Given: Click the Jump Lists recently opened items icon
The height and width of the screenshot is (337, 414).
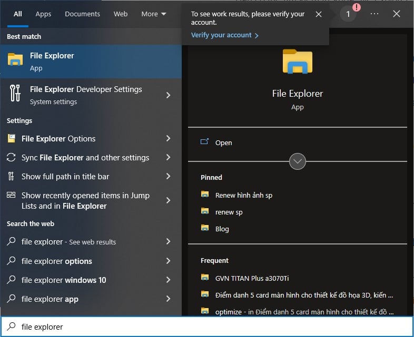Looking at the screenshot, I should 11,195.
